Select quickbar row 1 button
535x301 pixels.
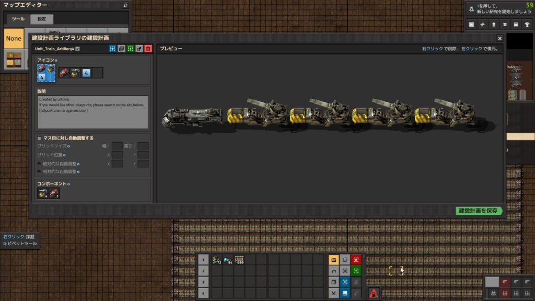pyautogui.click(x=203, y=260)
